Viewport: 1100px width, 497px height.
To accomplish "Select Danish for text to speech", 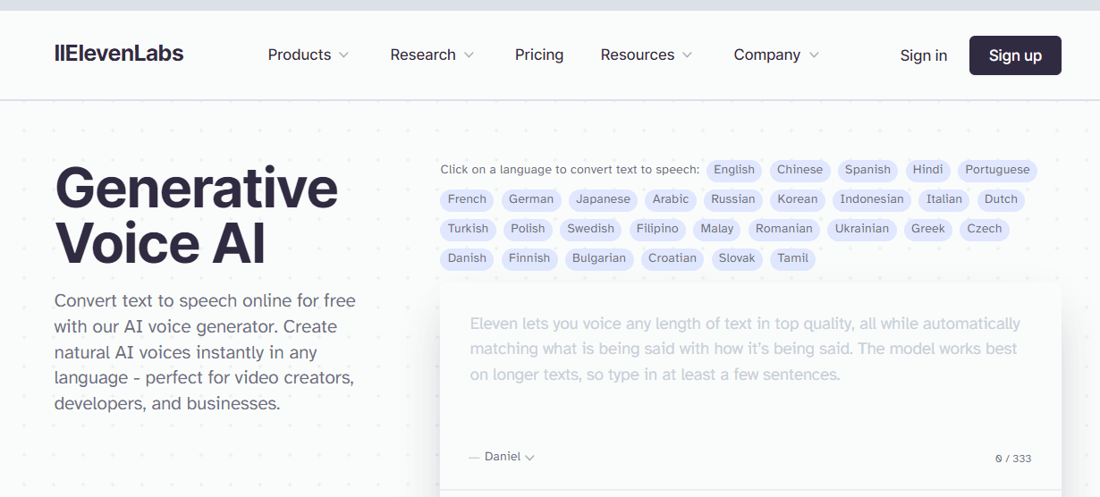I will coord(467,258).
